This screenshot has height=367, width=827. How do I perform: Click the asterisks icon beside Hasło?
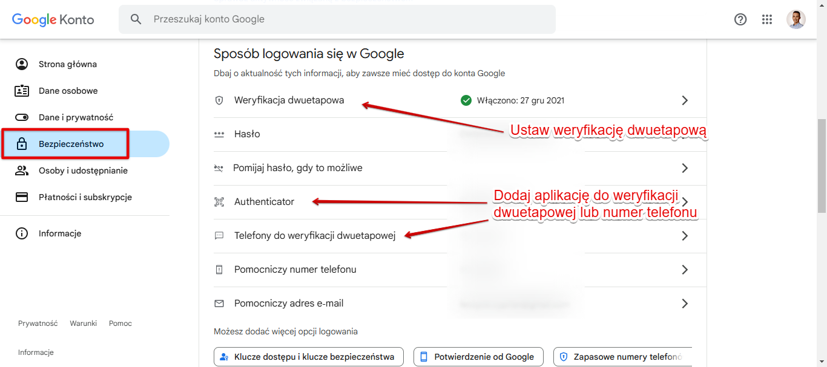tap(219, 134)
